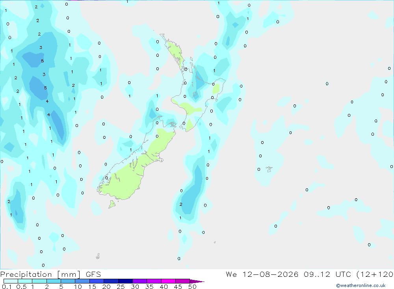Open the weatheronline.co.uk copyright link
The height and width of the screenshot is (289, 394).
pos(361,285)
